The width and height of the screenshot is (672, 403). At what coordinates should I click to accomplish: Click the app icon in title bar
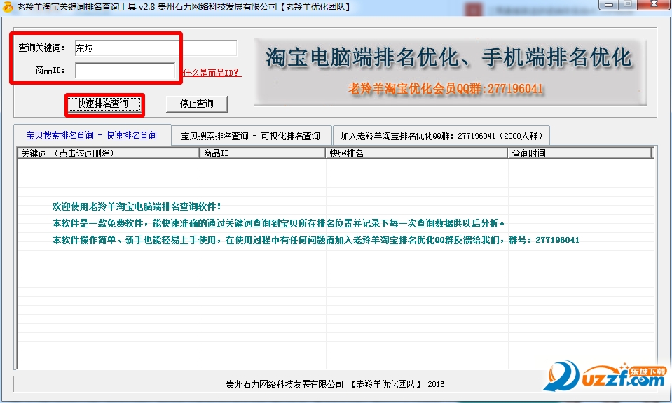pyautogui.click(x=8, y=7)
